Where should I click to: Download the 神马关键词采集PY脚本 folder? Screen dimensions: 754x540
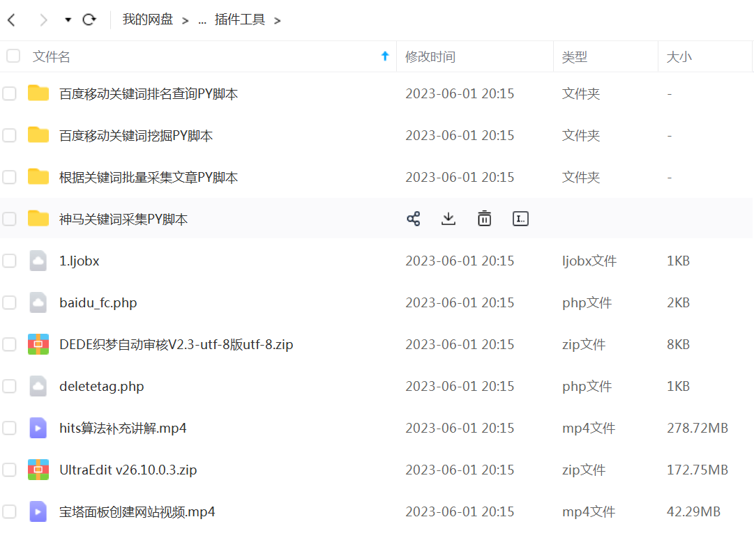point(448,219)
